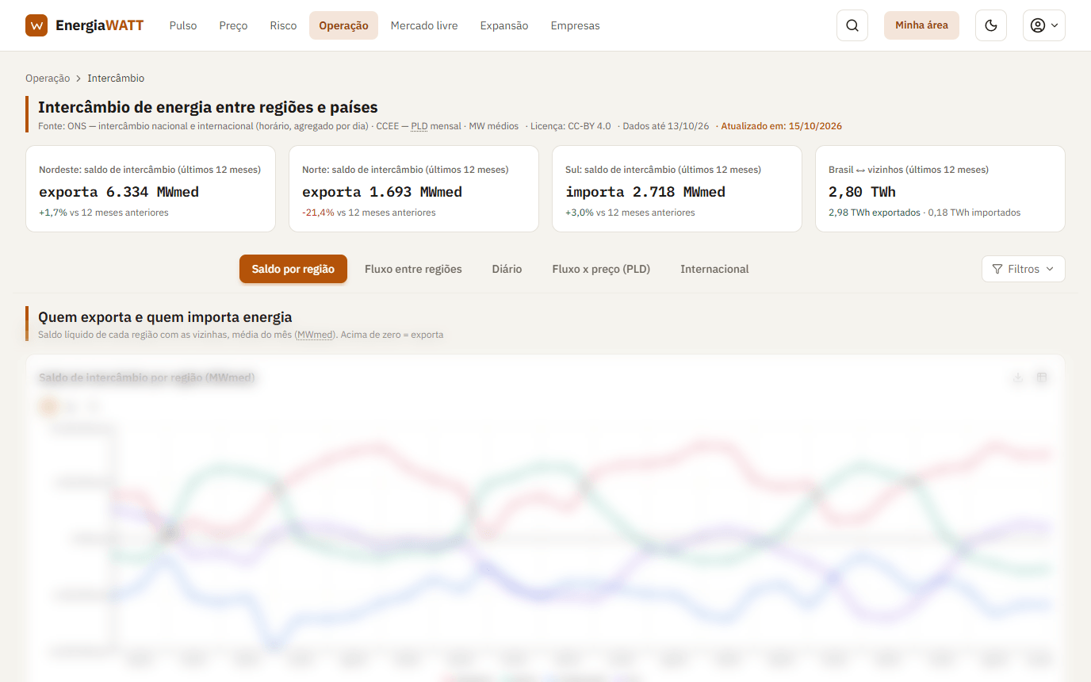Click the Brasil vizinhos 2,80 TWh card
Screen dimensions: 1091x682
tap(940, 189)
